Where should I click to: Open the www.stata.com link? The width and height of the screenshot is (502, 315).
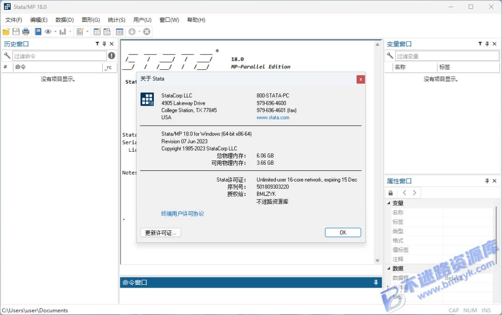click(273, 118)
